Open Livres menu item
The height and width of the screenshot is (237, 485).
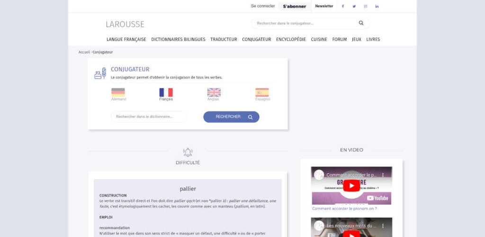(373, 39)
